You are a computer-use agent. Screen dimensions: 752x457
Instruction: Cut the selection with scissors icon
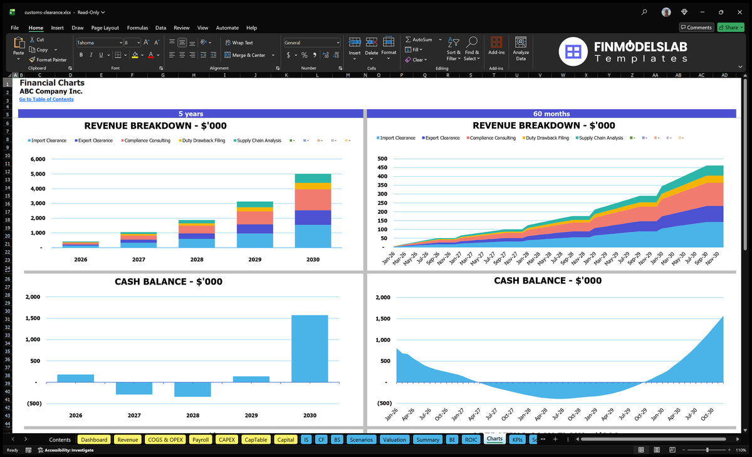32,39
